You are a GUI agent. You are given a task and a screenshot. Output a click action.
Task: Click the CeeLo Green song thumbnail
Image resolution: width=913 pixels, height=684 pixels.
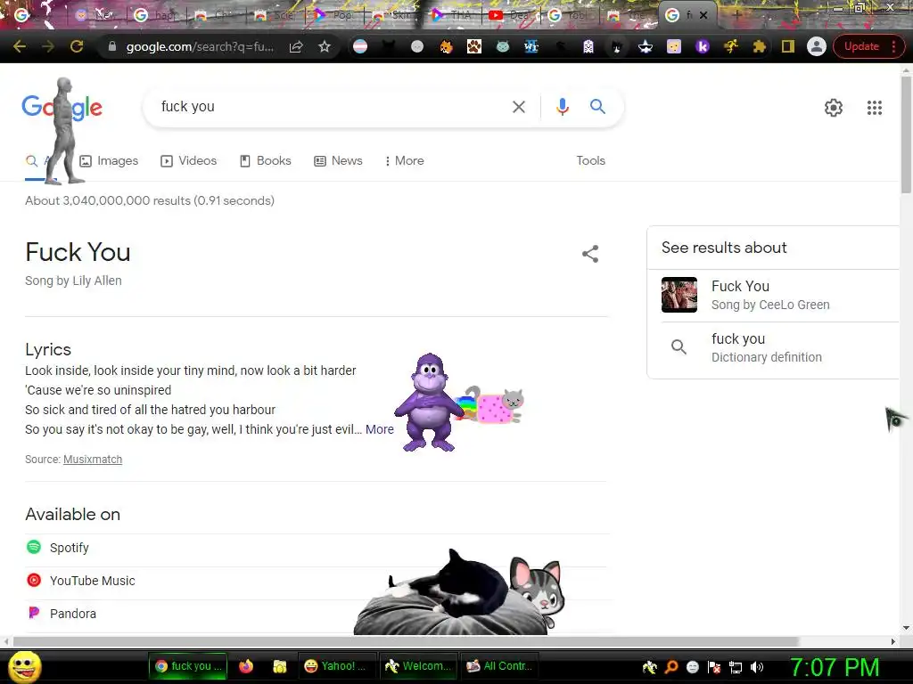click(x=679, y=295)
